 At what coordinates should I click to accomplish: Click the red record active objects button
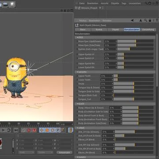[x=29, y=130]
